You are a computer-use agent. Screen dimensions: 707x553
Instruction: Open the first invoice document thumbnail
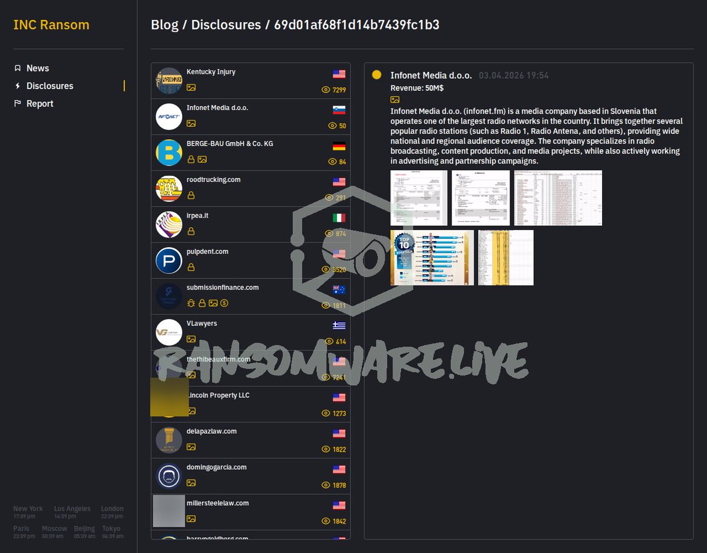[419, 198]
